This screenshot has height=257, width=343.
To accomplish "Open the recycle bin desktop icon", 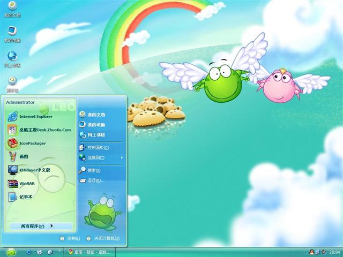I will click(x=12, y=84).
